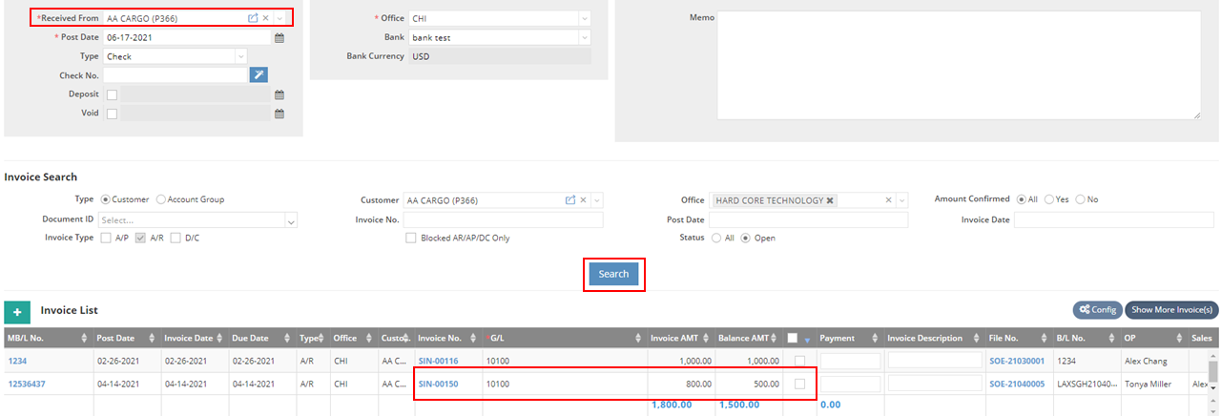Click the green plus add invoice icon
The height and width of the screenshot is (416, 1221).
pos(16,311)
